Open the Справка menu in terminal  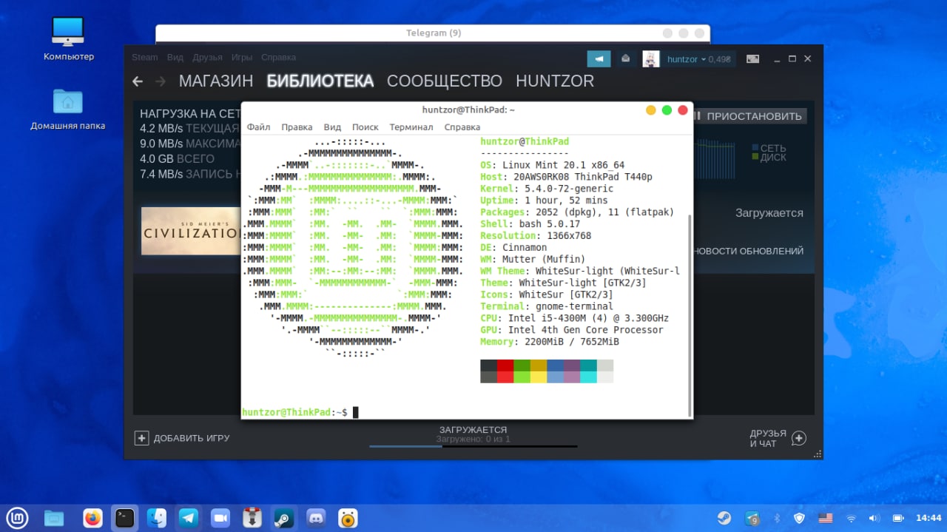coord(462,127)
